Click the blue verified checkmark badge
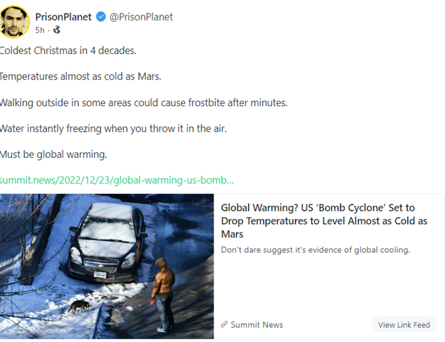This screenshot has width=445, height=342. (101, 17)
